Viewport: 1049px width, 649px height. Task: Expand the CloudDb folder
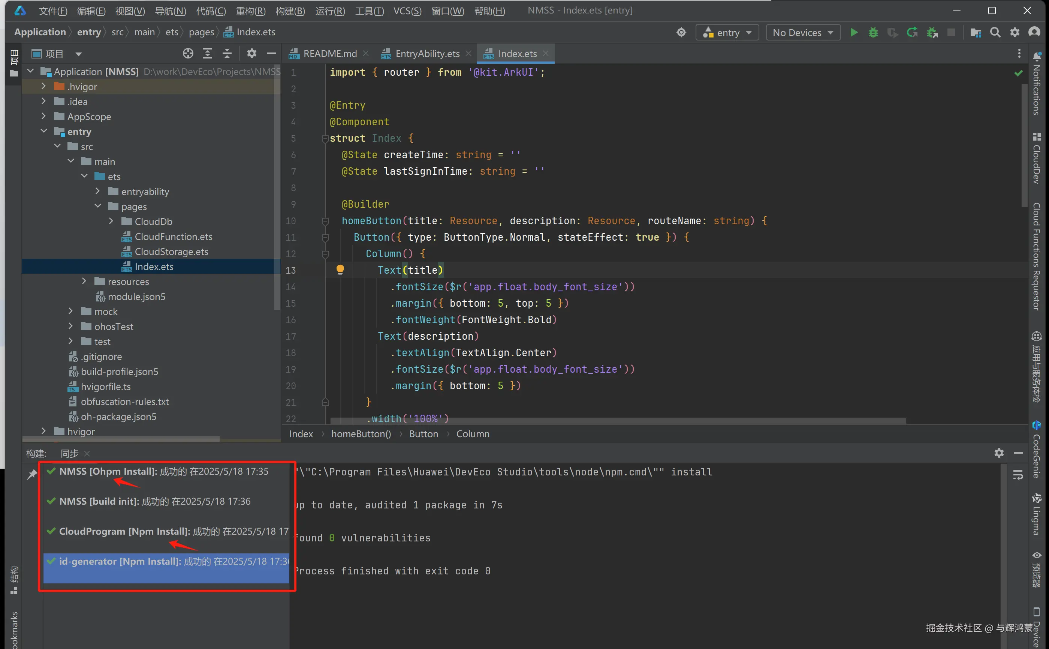[x=112, y=222]
